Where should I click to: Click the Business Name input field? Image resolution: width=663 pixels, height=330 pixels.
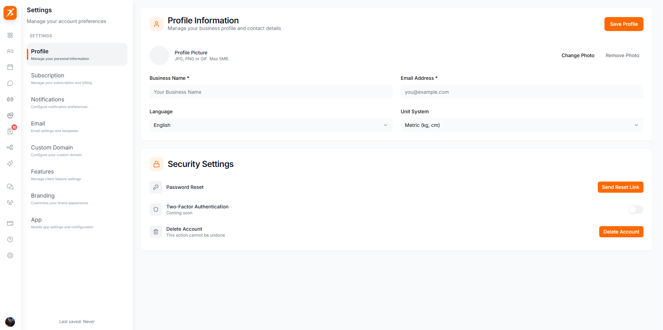pyautogui.click(x=270, y=92)
